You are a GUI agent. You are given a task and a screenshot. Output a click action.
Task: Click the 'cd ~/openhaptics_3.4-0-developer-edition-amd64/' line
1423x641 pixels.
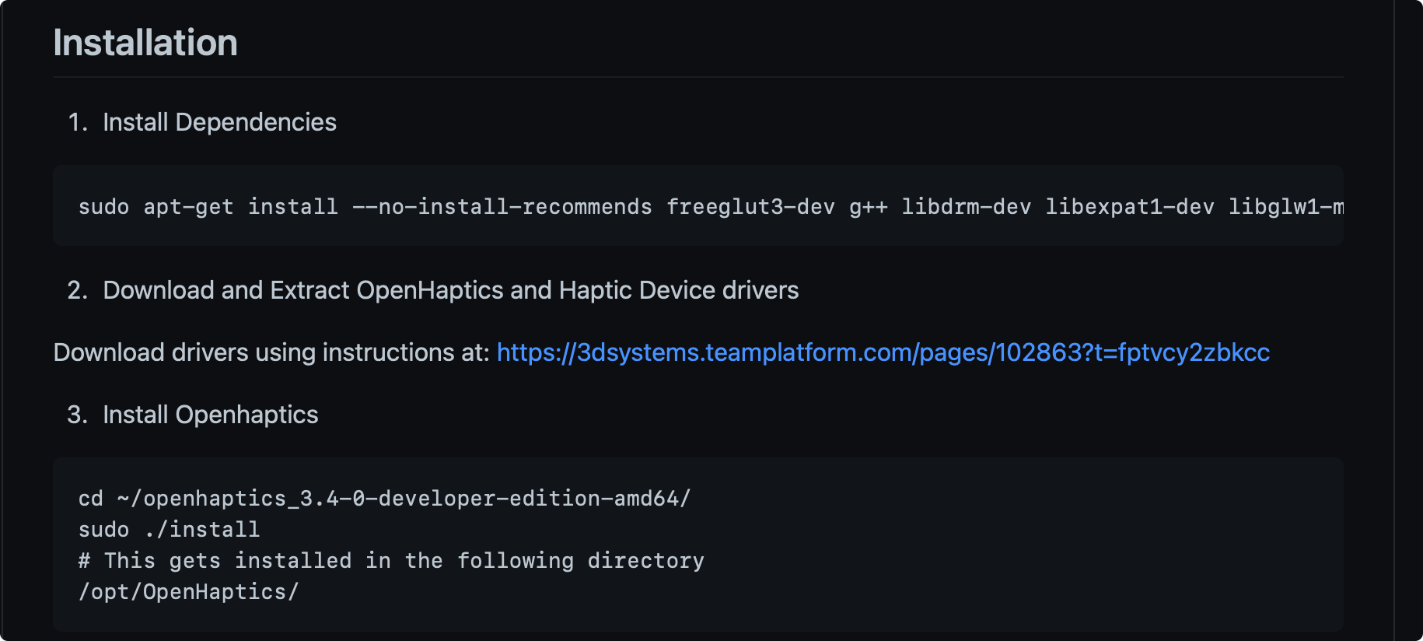[x=384, y=499]
